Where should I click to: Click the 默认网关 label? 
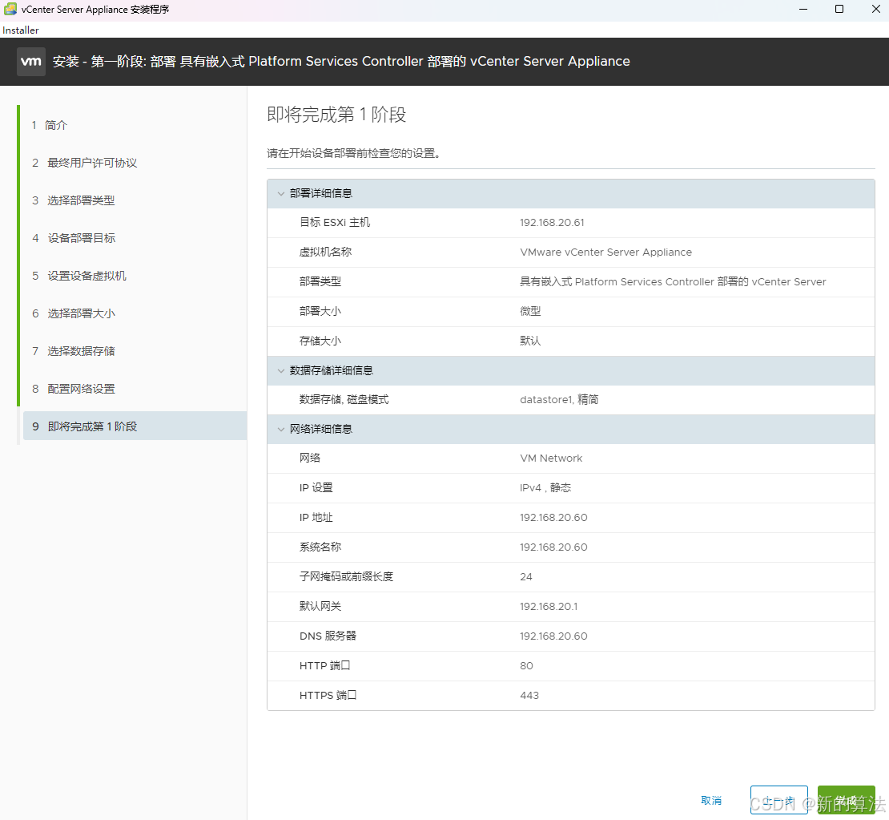tap(320, 606)
